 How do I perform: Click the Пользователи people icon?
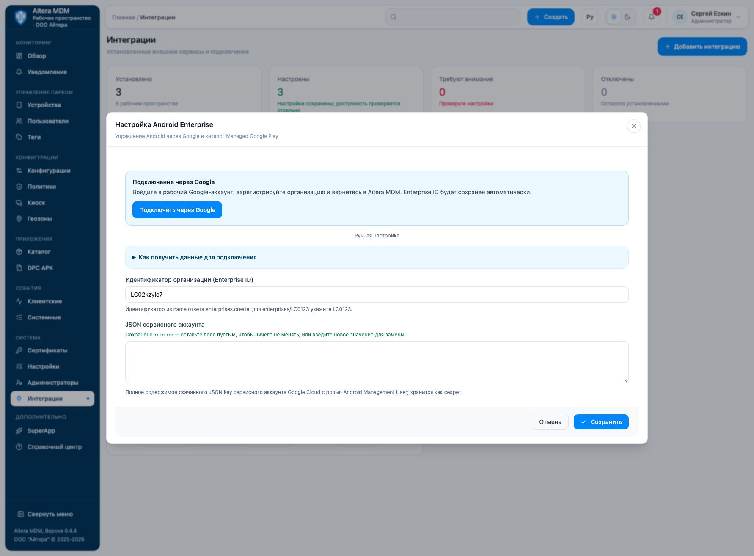(x=19, y=121)
